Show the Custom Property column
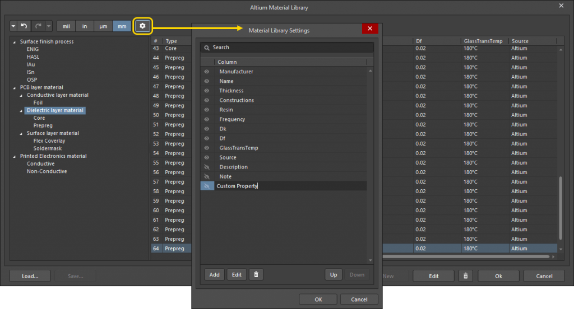Image resolution: width=574 pixels, height=309 pixels. coord(207,186)
